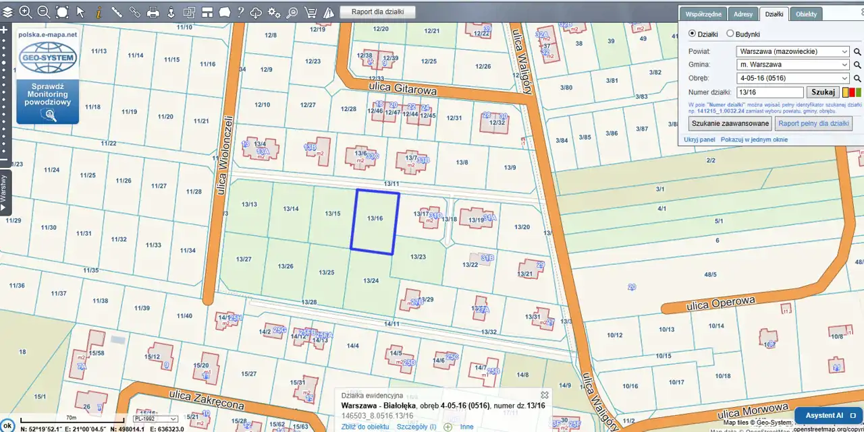864x432 pixels.
Task: Open the Gmina dropdown
Action: pyautogui.click(x=792, y=65)
